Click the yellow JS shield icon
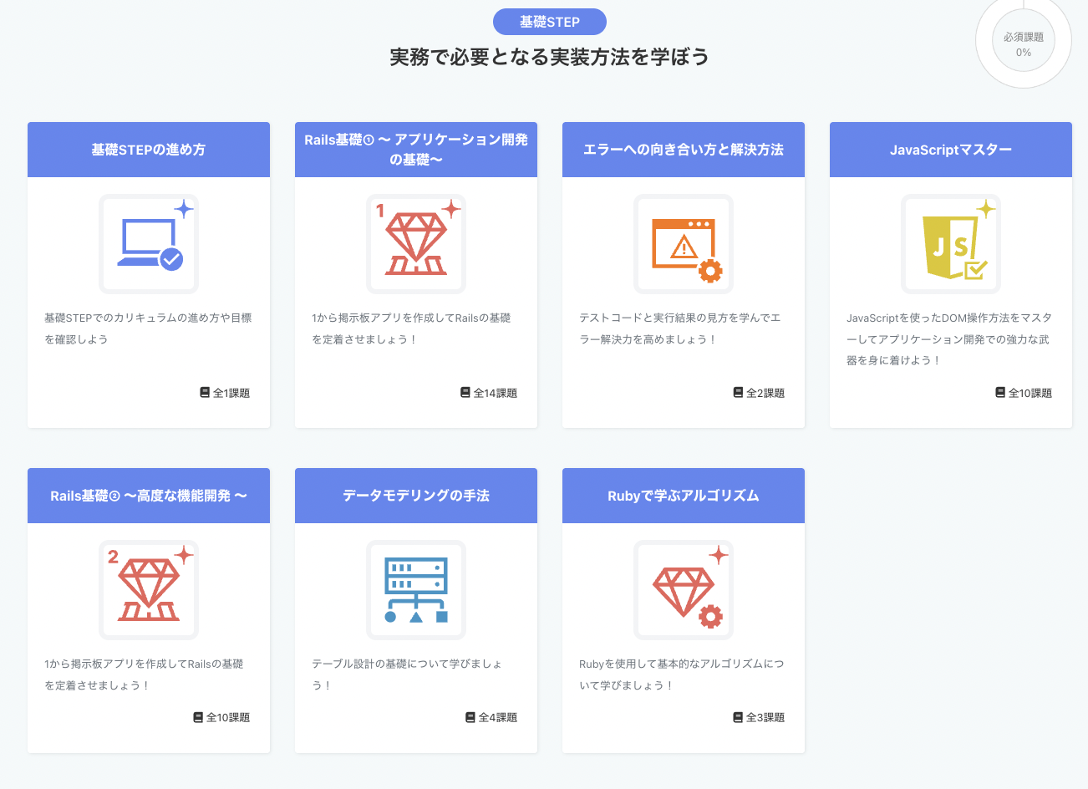 coord(951,244)
